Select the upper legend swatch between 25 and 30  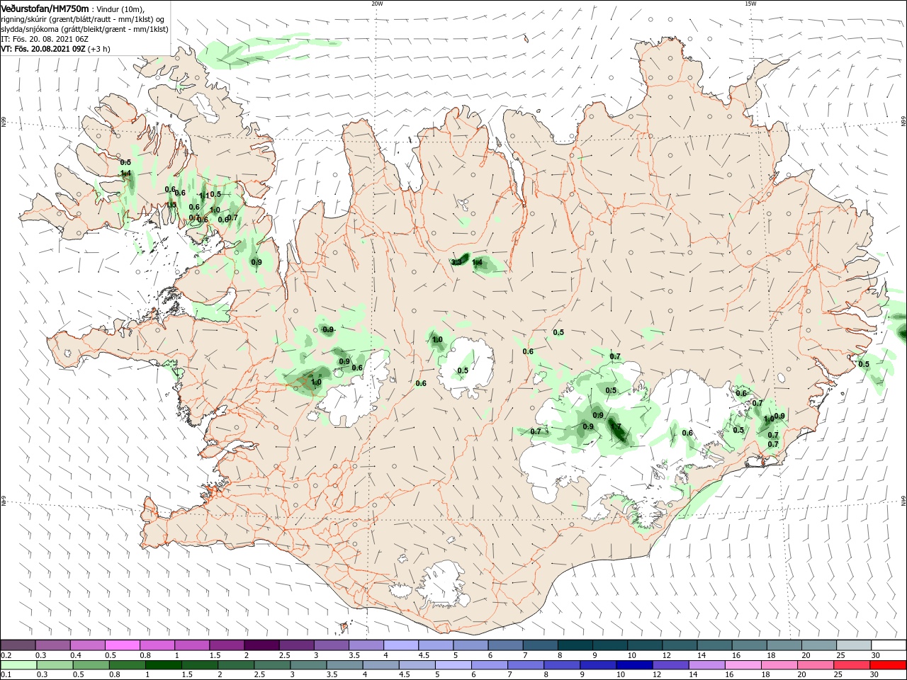click(x=852, y=645)
